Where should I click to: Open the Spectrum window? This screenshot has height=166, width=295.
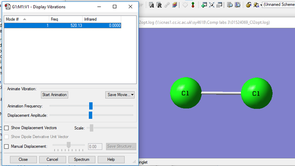point(81,159)
